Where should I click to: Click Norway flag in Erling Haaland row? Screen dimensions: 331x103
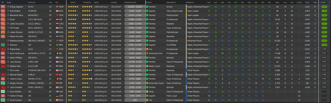(x=57, y=7)
